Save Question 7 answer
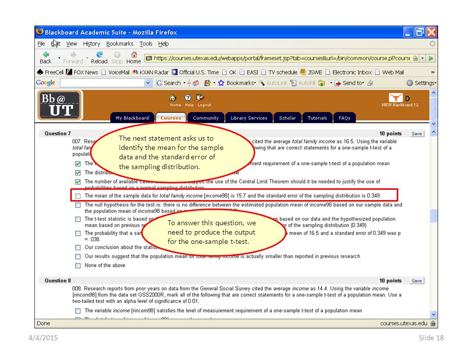Image resolution: width=472 pixels, height=354 pixels. click(417, 134)
